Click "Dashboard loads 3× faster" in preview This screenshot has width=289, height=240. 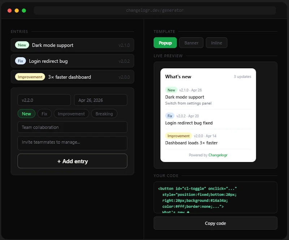coord(191,143)
